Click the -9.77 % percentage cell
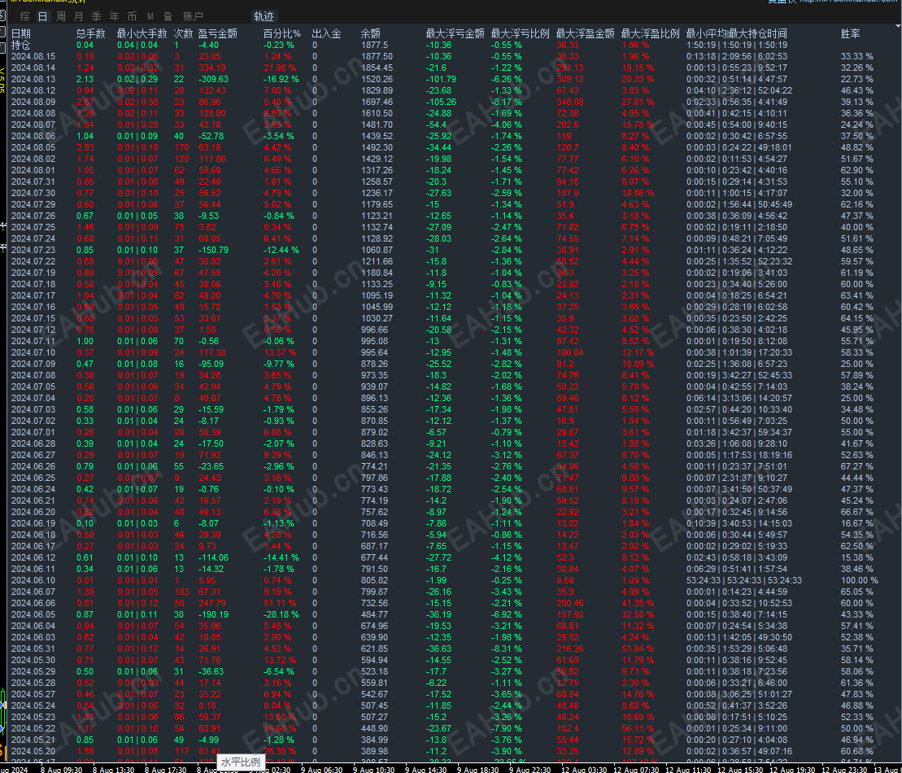The width and height of the screenshot is (902, 773). click(x=278, y=364)
